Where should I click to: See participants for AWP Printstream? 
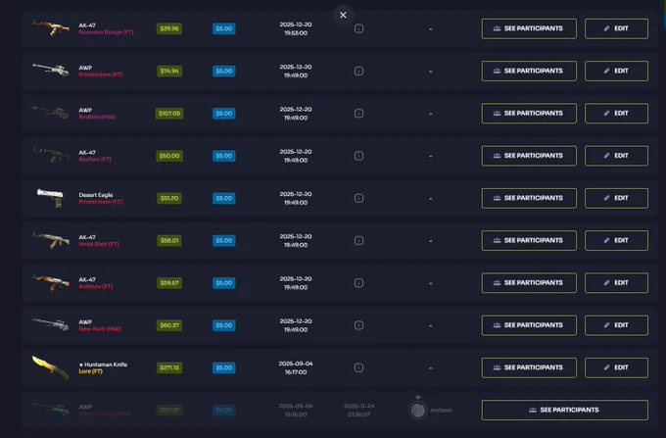pyautogui.click(x=529, y=71)
